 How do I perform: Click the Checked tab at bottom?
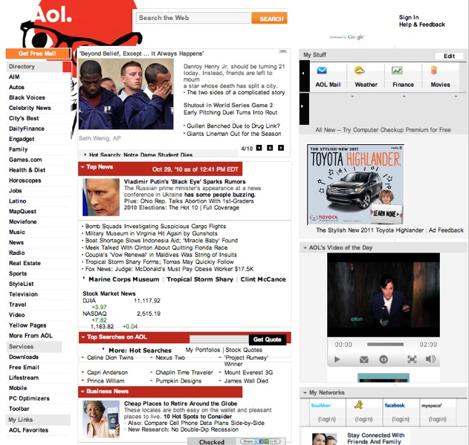pyautogui.click(x=212, y=442)
